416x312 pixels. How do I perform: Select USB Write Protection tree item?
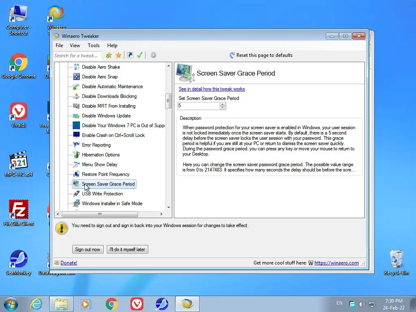click(102, 194)
